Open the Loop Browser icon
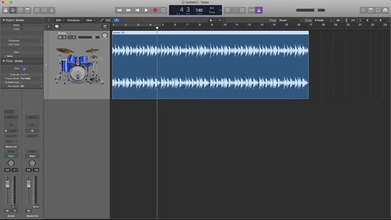This screenshot has height=220, width=391. [378, 10]
